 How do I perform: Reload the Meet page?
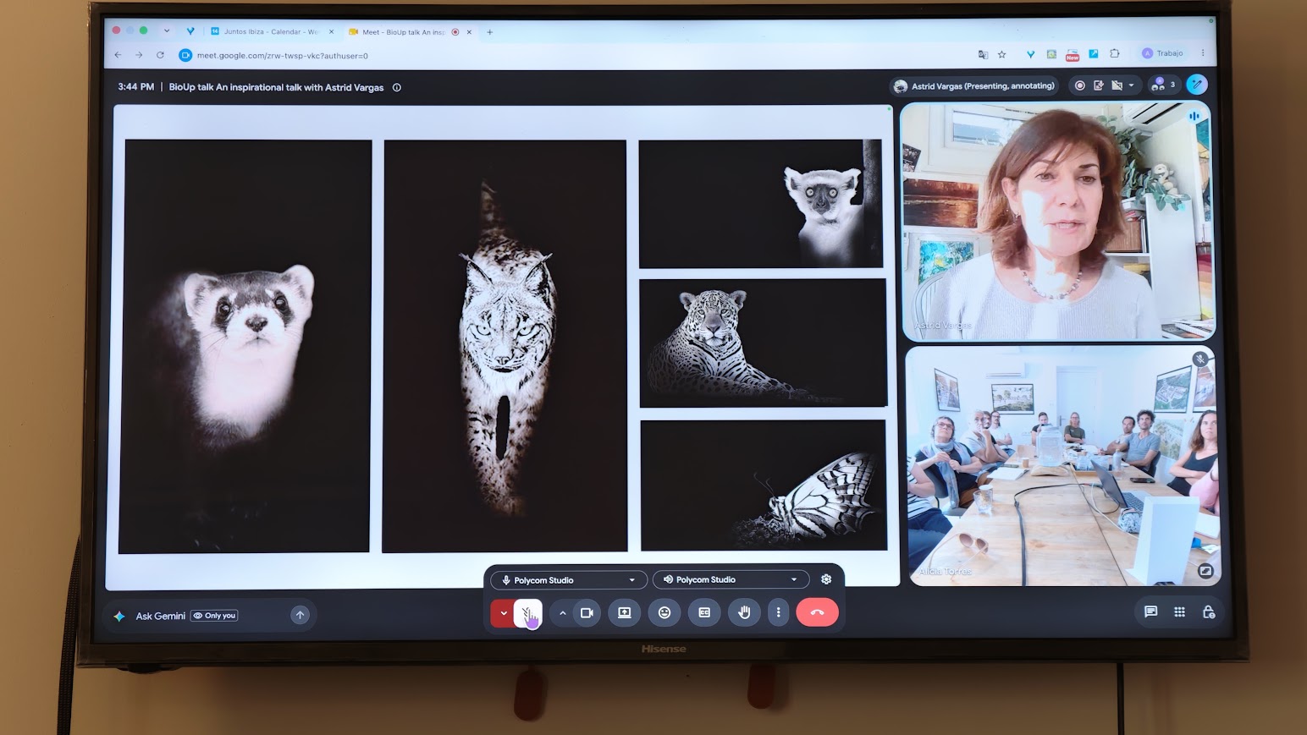coord(160,55)
